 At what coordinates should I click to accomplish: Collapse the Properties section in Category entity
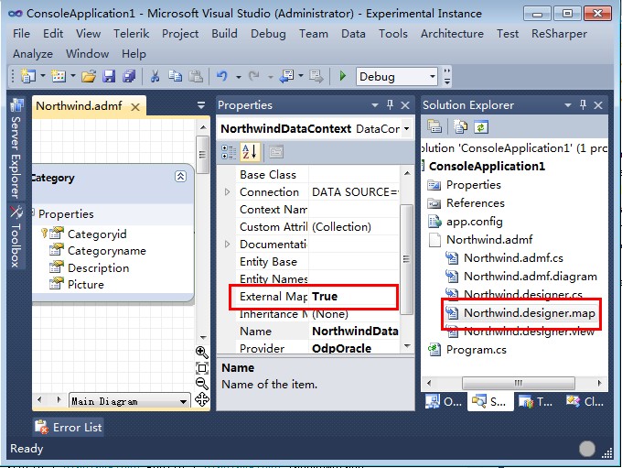coord(34,212)
